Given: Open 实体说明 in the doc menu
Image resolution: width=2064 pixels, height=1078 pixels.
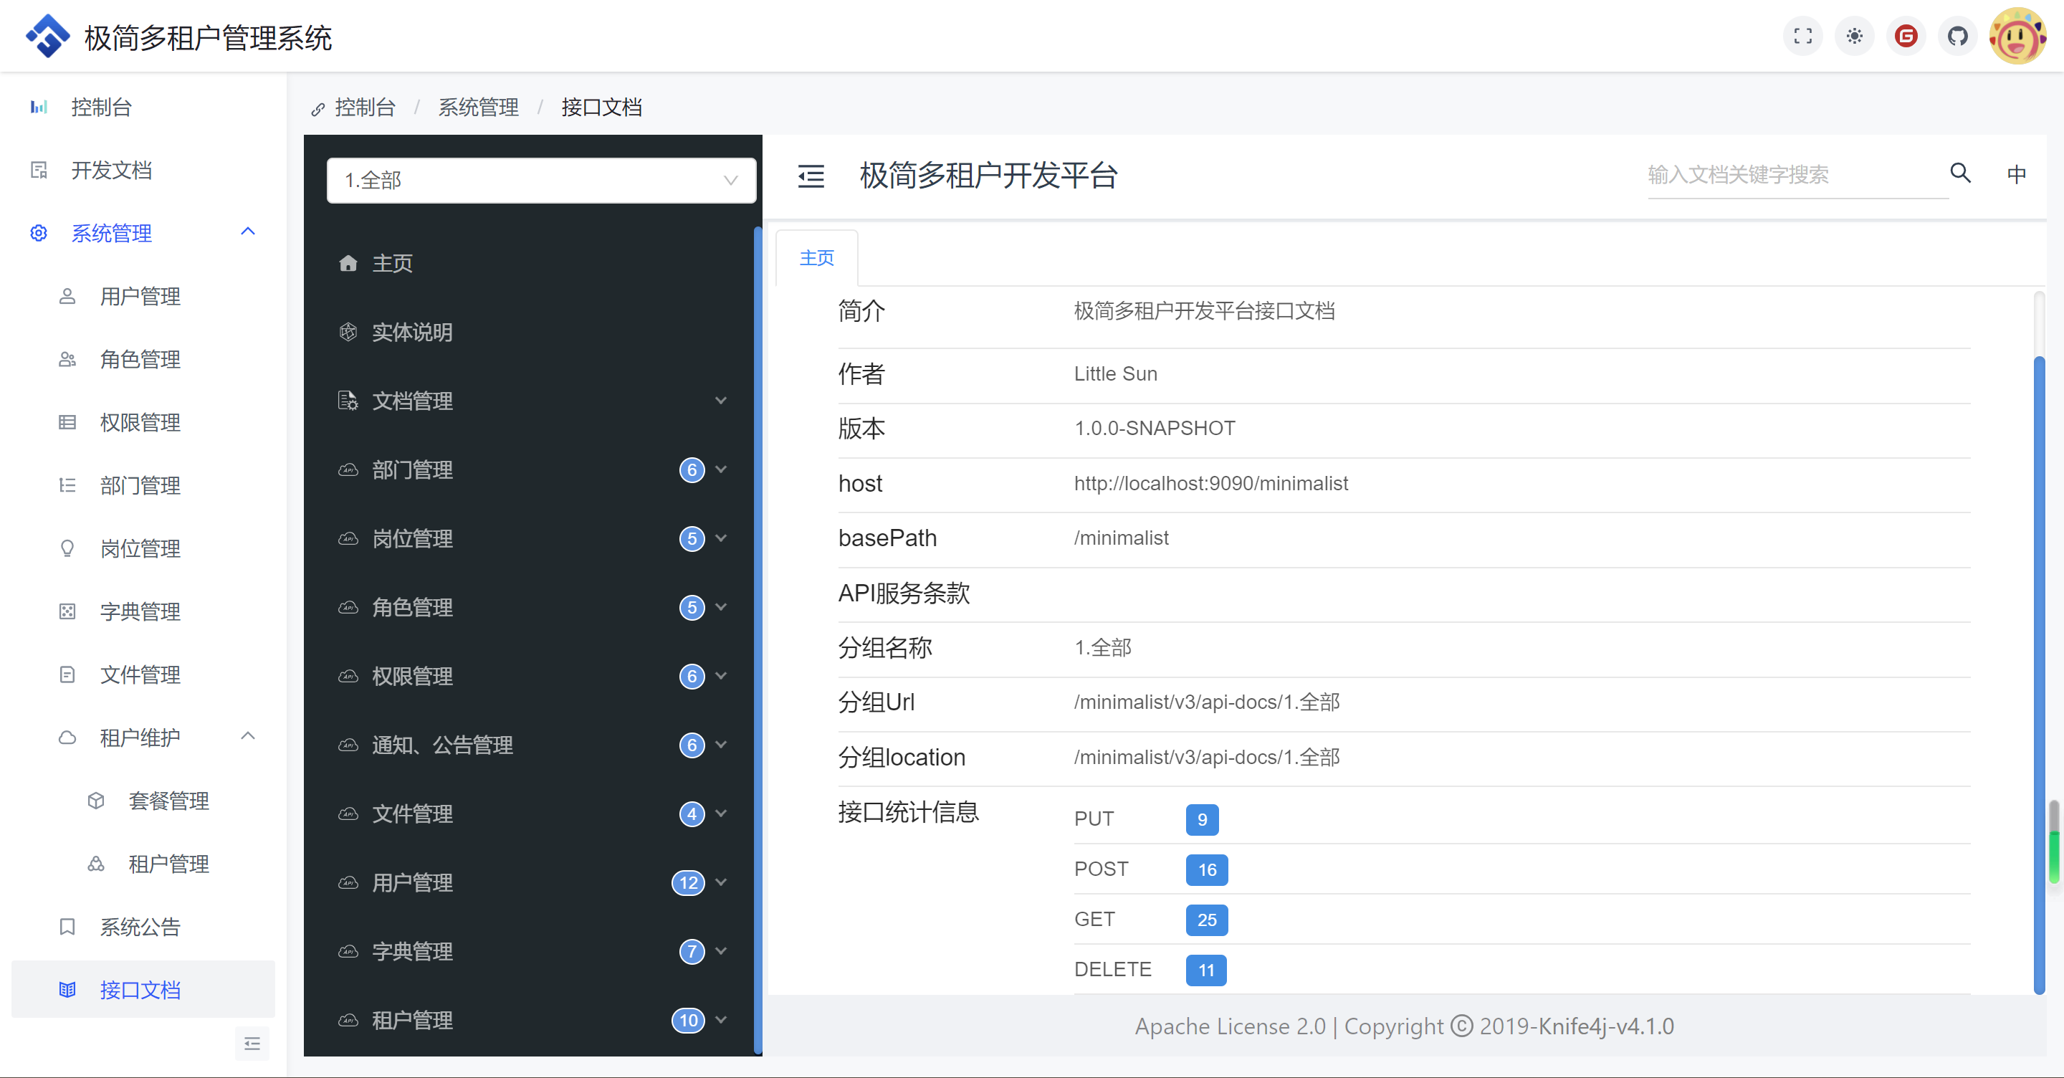Looking at the screenshot, I should [412, 332].
